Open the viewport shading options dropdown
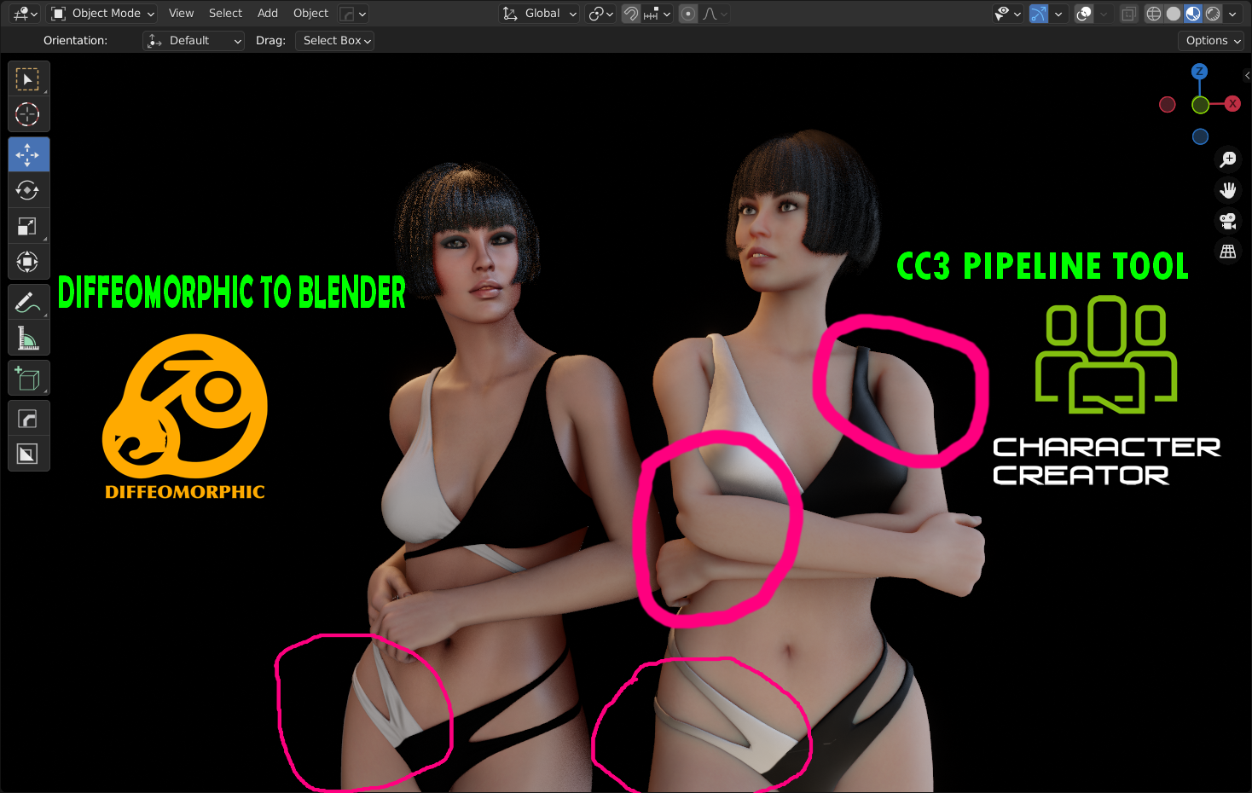The height and width of the screenshot is (793, 1252). (1232, 14)
